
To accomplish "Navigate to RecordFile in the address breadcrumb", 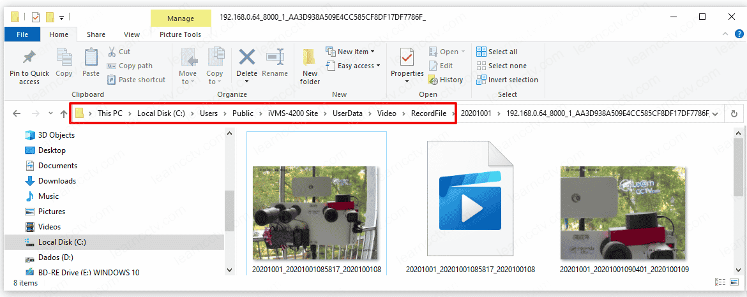I will 428,113.
